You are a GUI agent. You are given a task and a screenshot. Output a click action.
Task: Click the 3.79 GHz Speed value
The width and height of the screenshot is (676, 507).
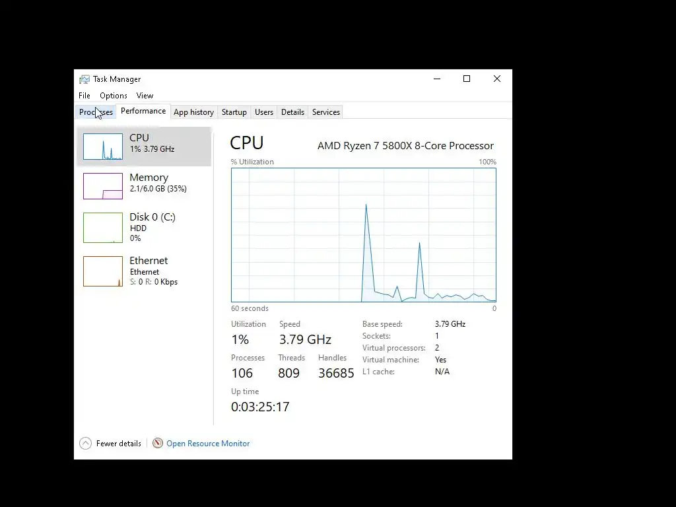pyautogui.click(x=305, y=340)
